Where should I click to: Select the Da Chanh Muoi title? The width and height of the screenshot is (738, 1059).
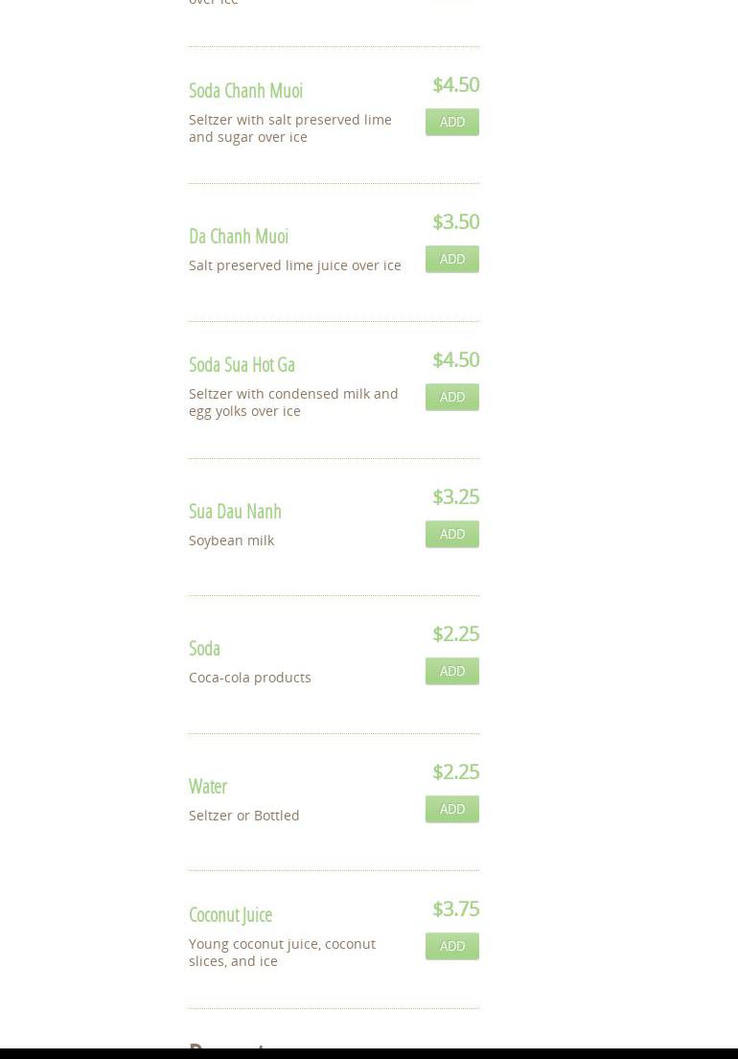point(239,236)
